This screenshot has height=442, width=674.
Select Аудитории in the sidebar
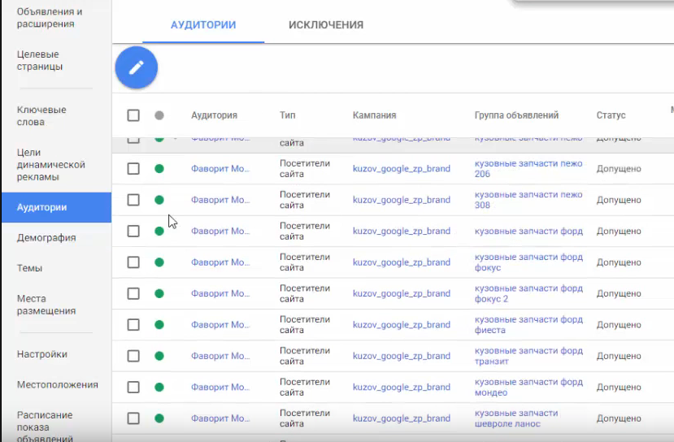coord(56,207)
